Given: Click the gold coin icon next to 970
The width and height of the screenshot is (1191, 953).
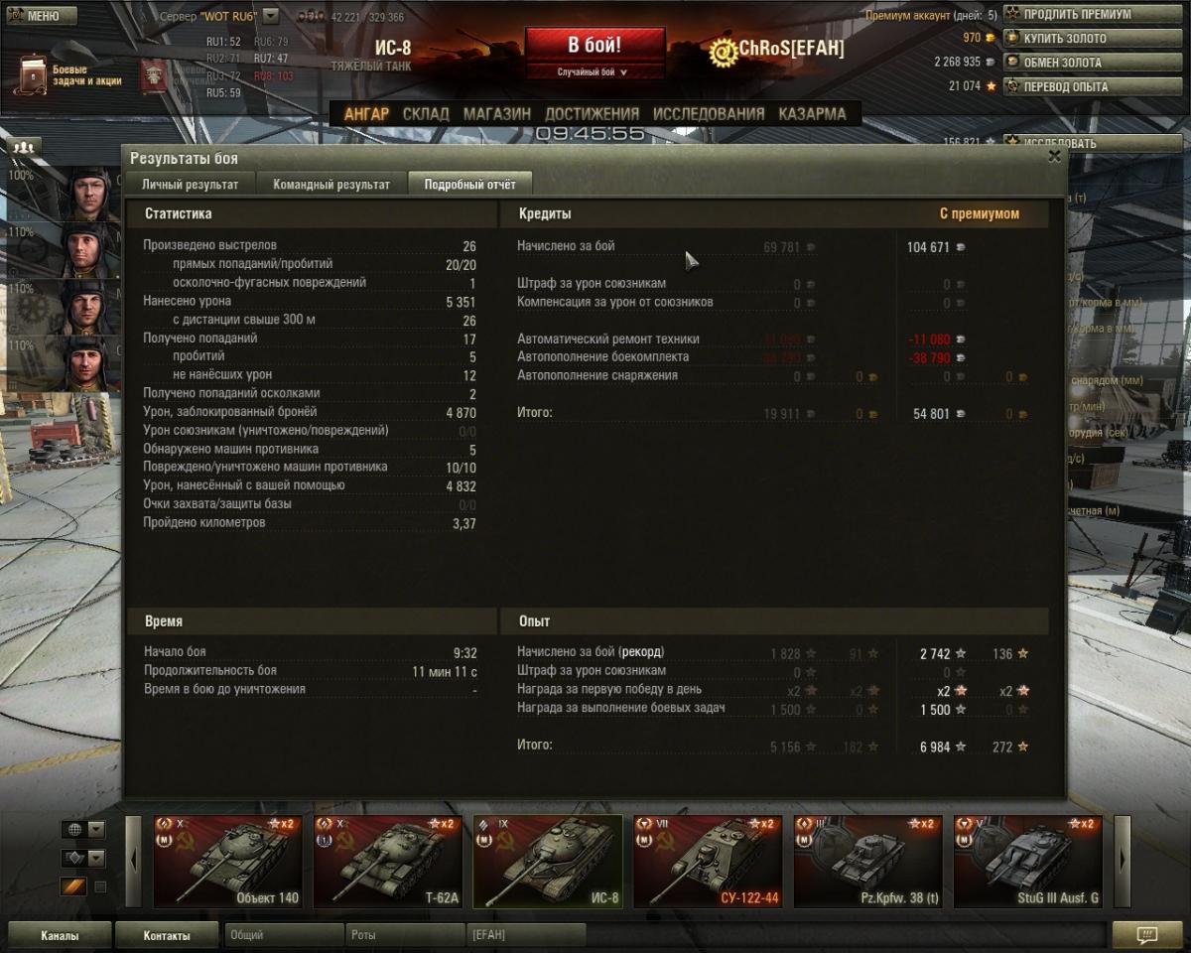Looking at the screenshot, I should (x=991, y=38).
